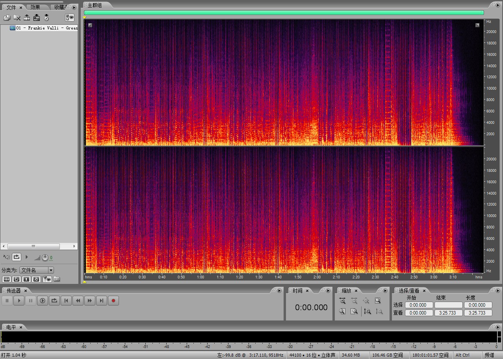Toggle show audio files filter

pyautogui.click(x=7, y=279)
